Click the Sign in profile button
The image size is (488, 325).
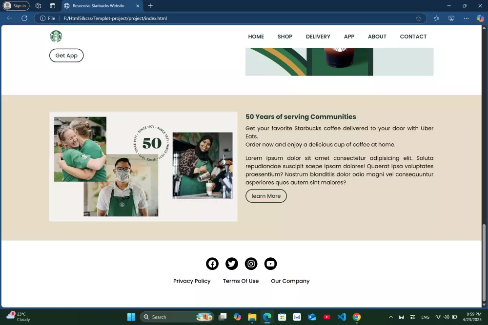(16, 5)
